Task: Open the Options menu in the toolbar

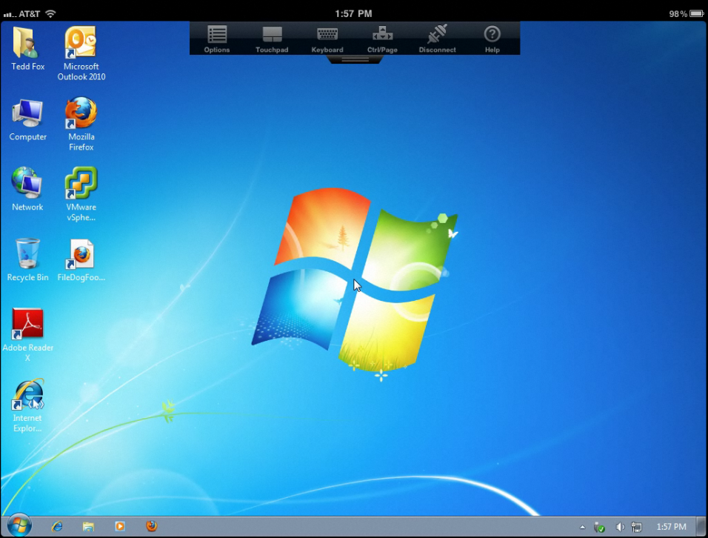Action: pos(217,39)
